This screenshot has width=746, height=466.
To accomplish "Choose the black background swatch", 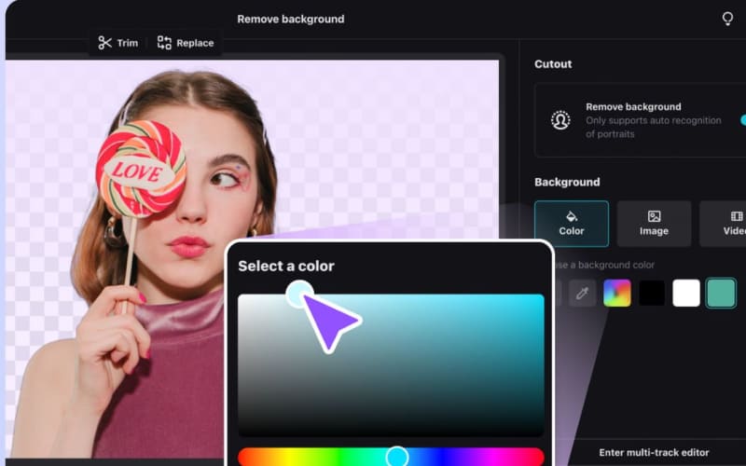I will coord(652,294).
